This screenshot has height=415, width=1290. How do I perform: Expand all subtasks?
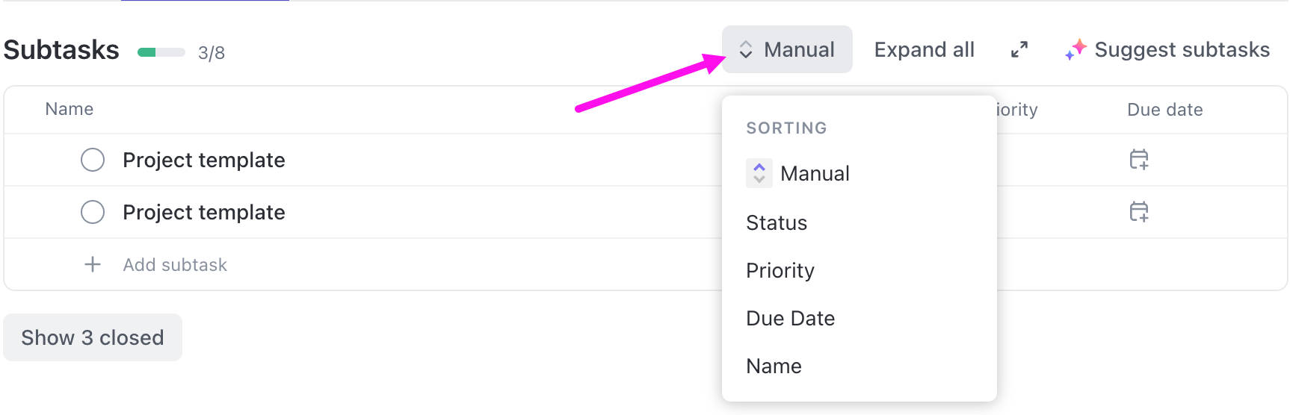[924, 50]
